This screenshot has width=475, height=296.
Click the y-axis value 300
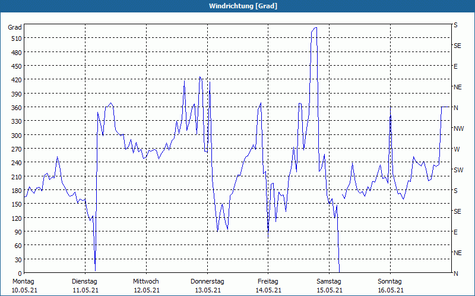click(x=17, y=136)
